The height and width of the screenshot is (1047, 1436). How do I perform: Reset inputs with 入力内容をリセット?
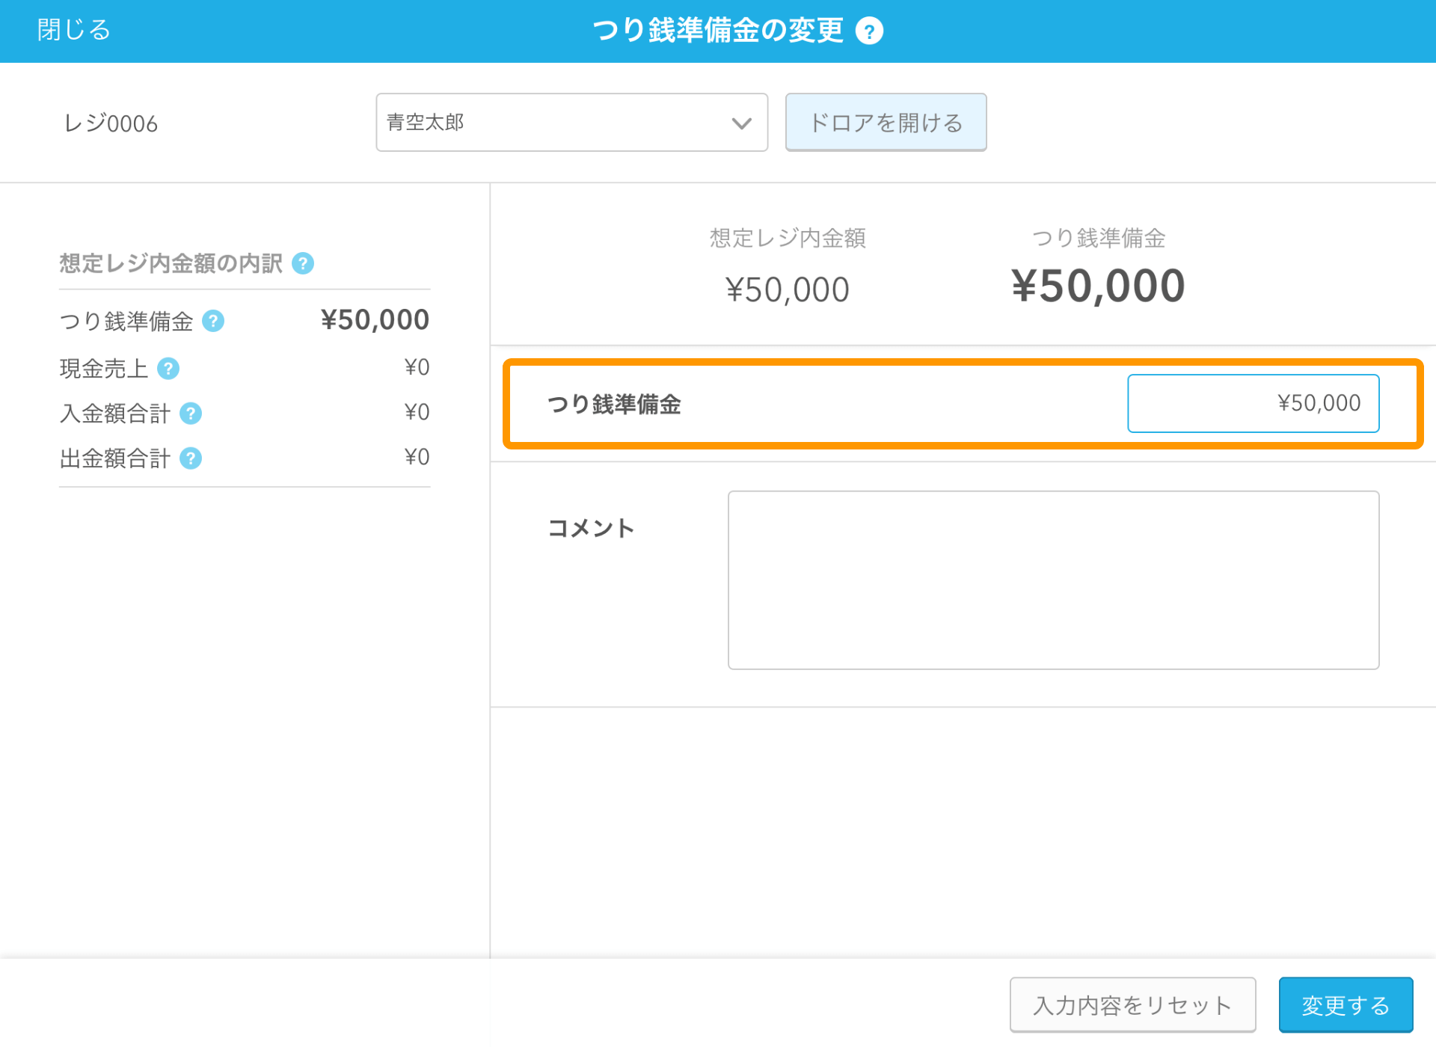pos(1132,1004)
